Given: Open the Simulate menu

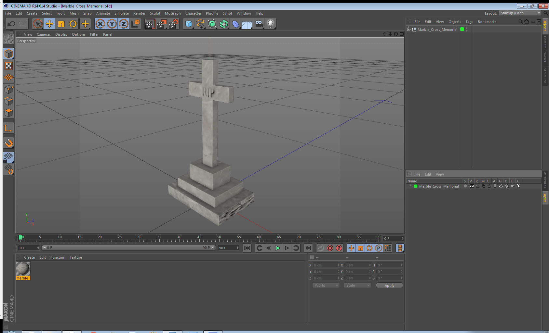Looking at the screenshot, I should tap(122, 13).
